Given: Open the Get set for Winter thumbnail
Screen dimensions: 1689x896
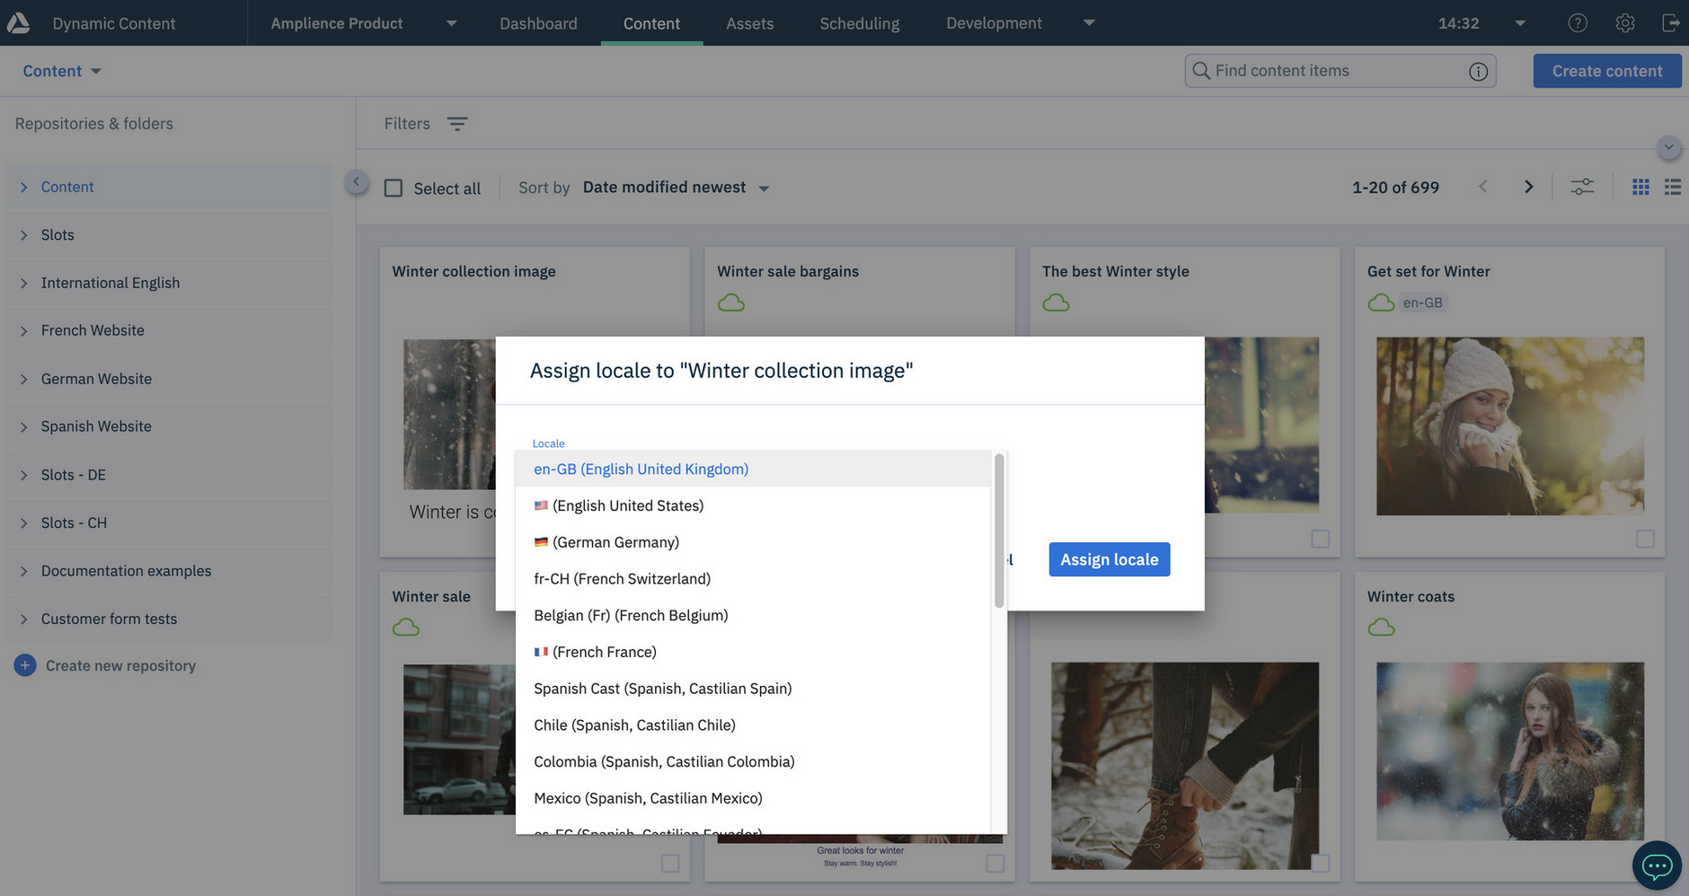Looking at the screenshot, I should (1510, 426).
